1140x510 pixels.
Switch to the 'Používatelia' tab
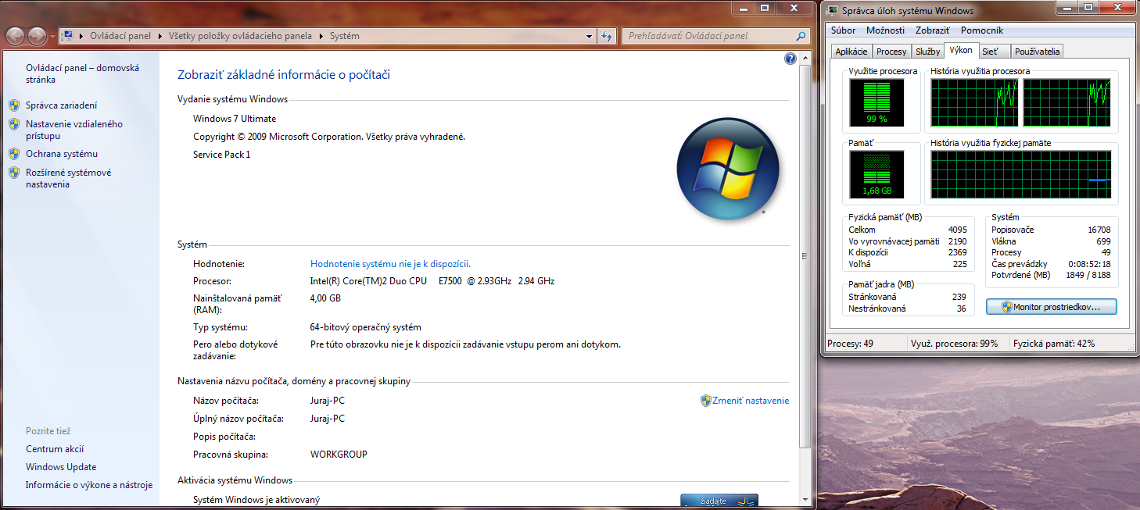[x=1038, y=52]
